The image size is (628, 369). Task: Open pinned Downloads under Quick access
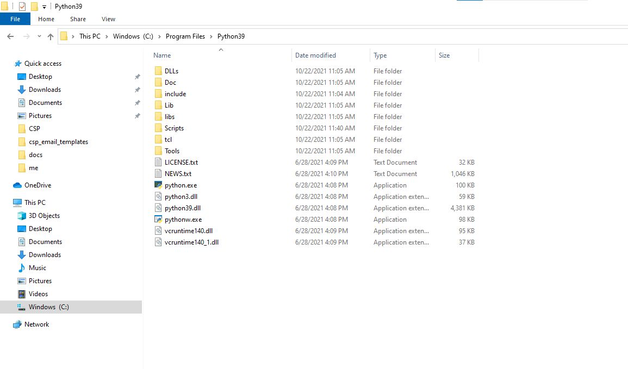coord(45,90)
